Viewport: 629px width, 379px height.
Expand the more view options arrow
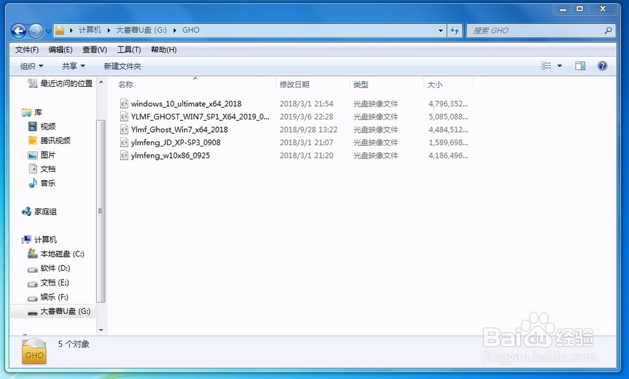(x=560, y=66)
